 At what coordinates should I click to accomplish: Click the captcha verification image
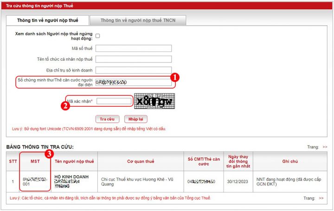154,101
